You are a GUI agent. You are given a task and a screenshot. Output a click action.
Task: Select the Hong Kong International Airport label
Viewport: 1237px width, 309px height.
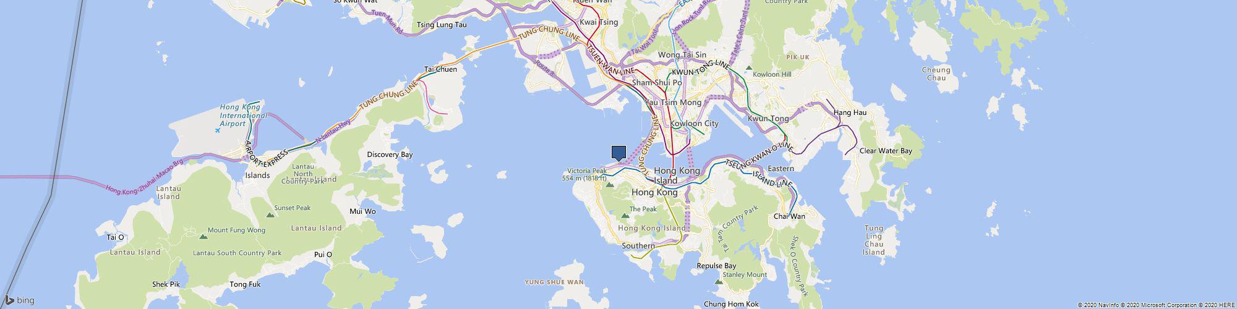pos(244,115)
